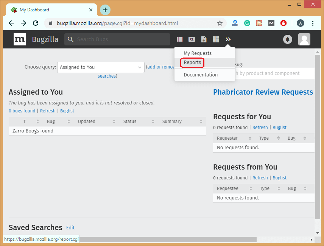Reload the page with refresh icon
Image resolution: width=324 pixels, height=246 pixels.
click(x=36, y=23)
